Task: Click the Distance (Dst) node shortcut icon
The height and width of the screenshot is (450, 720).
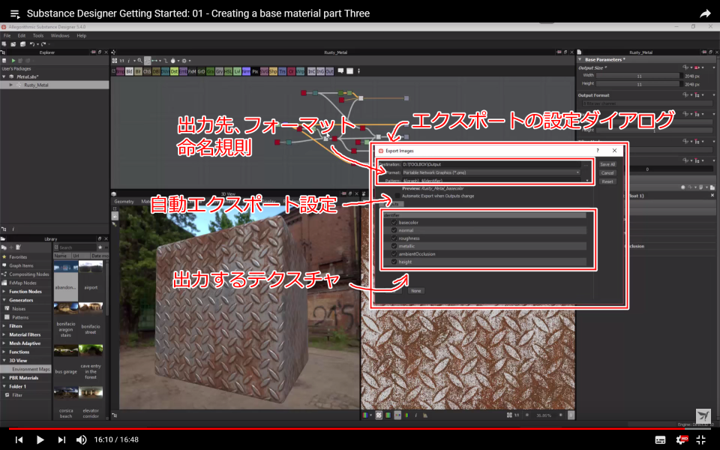Action: pos(174,72)
